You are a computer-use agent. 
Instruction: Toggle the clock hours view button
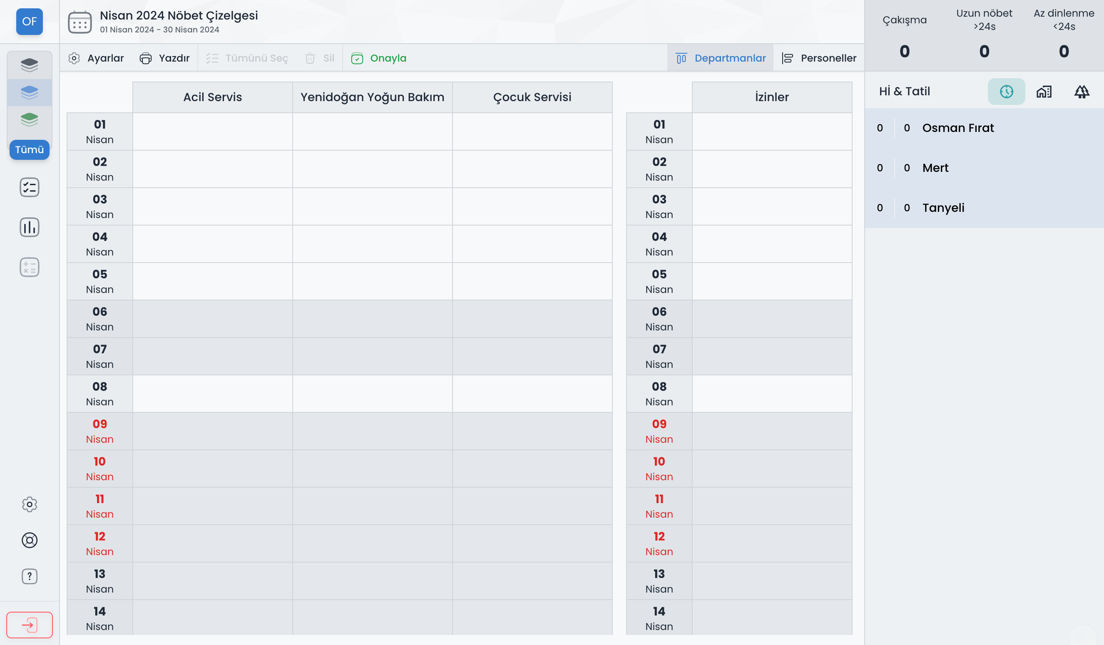[x=1006, y=92]
